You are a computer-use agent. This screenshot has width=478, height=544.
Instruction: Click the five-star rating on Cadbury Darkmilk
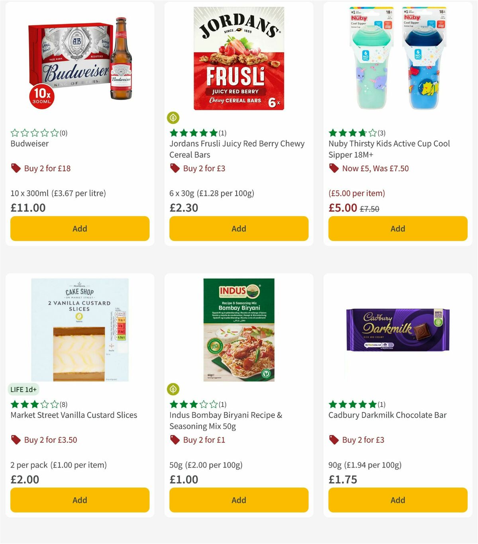click(x=353, y=404)
